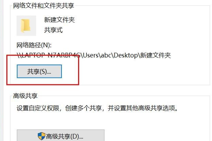Click the Desktop segment of network path

pos(125,55)
